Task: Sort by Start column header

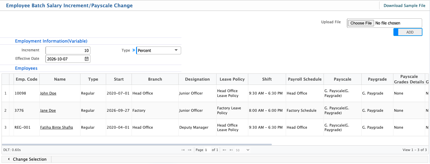Action: coord(119,79)
